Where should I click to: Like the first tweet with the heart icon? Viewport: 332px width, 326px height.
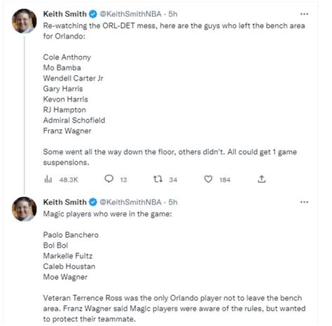pyautogui.click(x=208, y=179)
